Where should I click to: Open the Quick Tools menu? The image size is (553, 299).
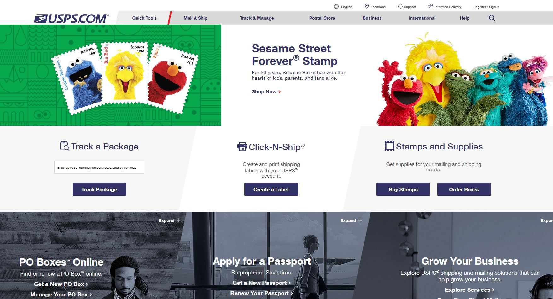click(x=144, y=18)
